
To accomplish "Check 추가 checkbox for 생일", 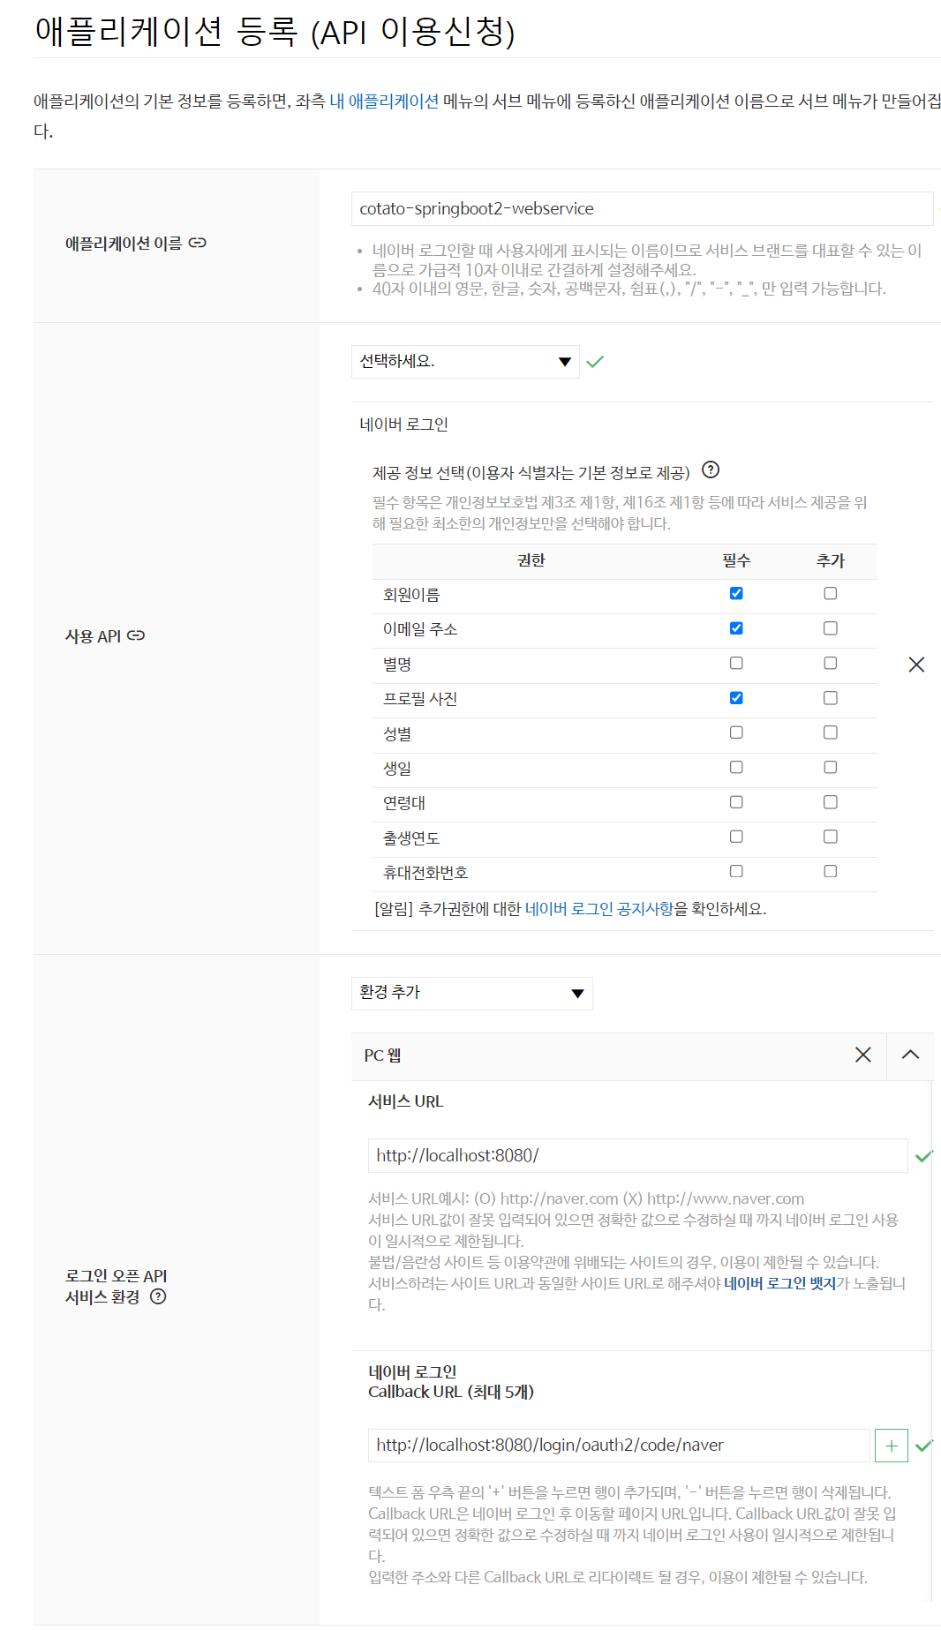I will point(831,767).
